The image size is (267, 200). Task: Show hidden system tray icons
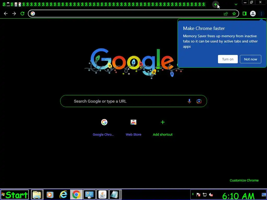pos(193,194)
